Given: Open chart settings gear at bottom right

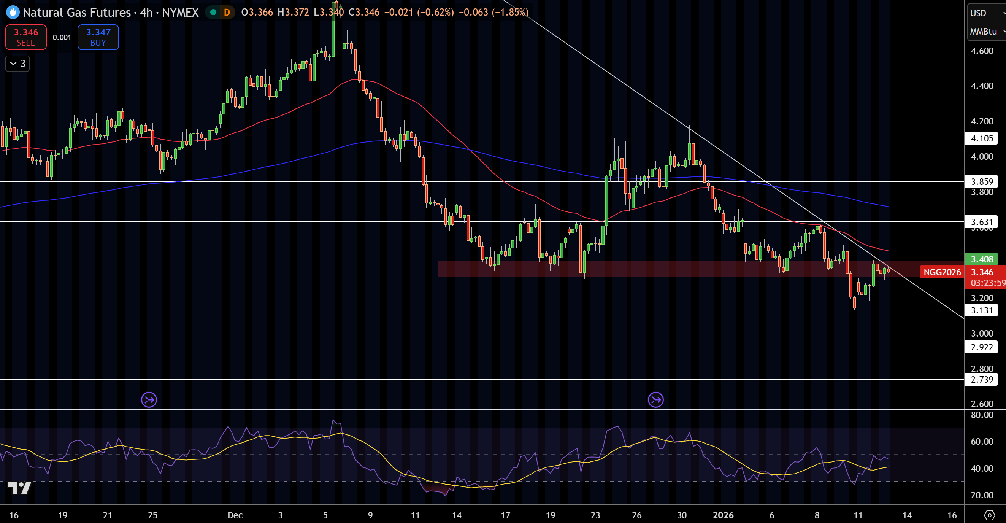Looking at the screenshot, I should pos(989,515).
